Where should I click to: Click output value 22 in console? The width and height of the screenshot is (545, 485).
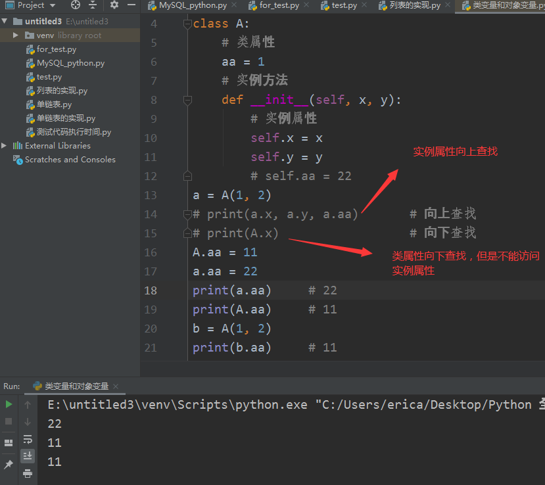(x=55, y=424)
